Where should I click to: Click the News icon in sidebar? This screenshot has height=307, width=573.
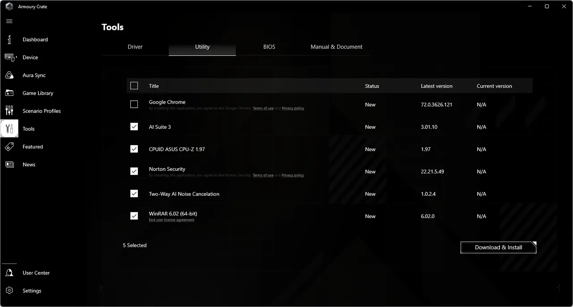(9, 164)
